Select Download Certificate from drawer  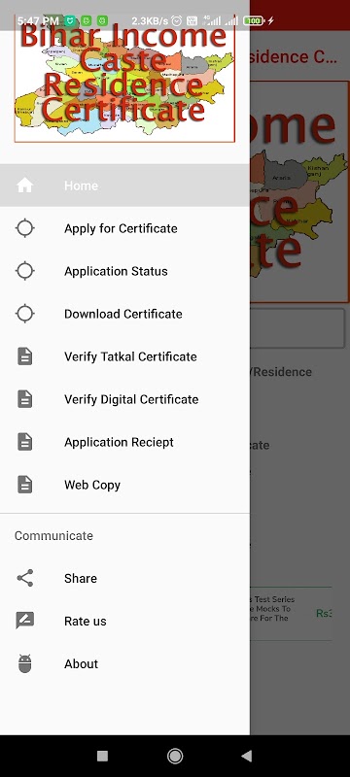pos(124,314)
